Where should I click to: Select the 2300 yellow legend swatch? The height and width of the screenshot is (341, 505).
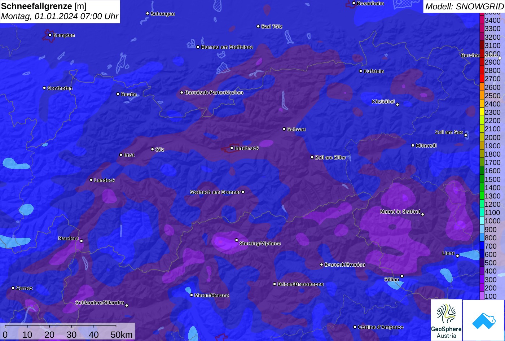(482, 112)
